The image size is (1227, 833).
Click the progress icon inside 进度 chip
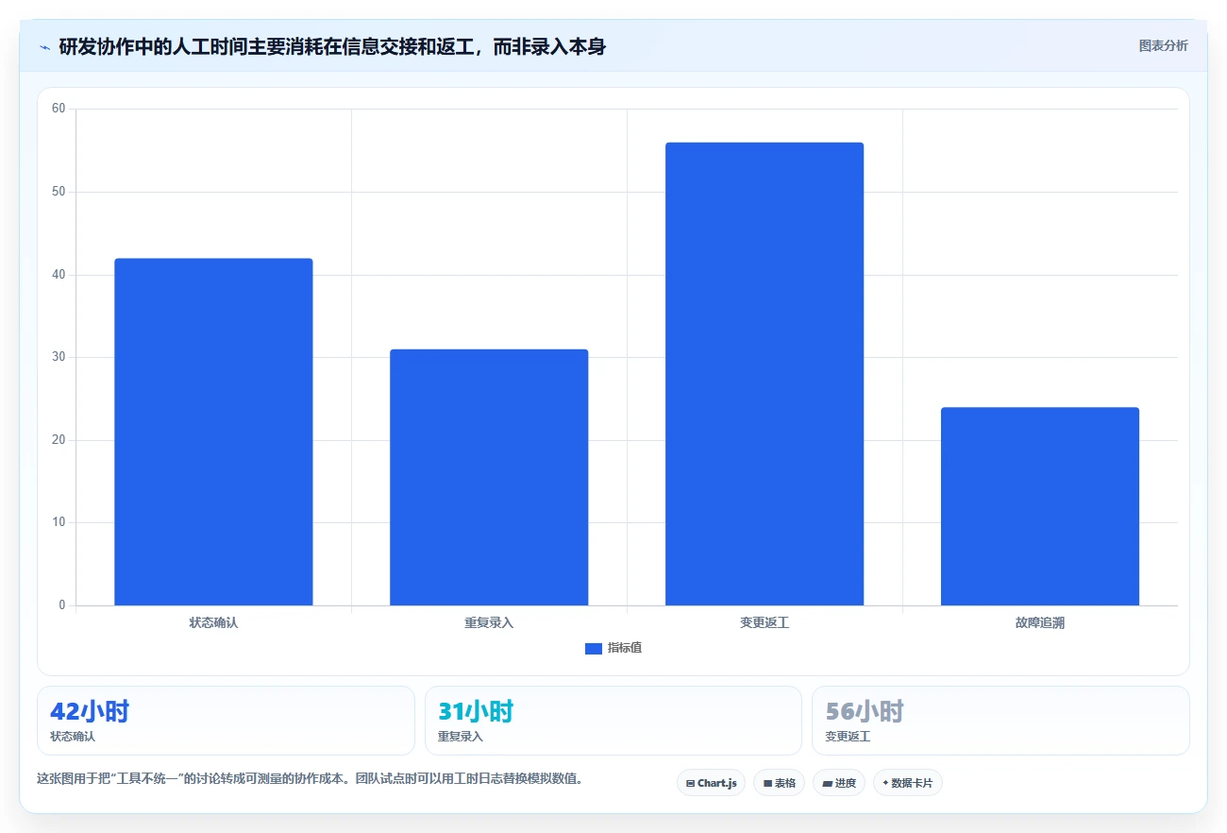pos(827,784)
